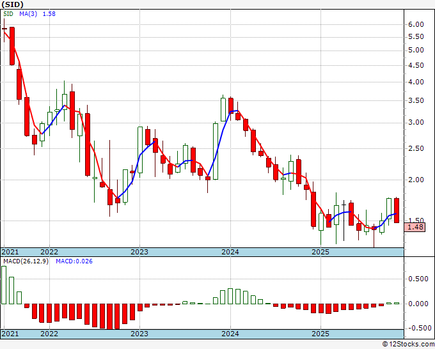This screenshot has height=349, width=435.
Task: Select the 2.50 price axis label
Action: click(x=416, y=148)
